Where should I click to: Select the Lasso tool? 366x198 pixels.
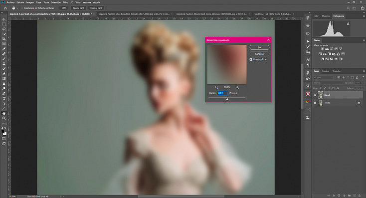coord(4,29)
